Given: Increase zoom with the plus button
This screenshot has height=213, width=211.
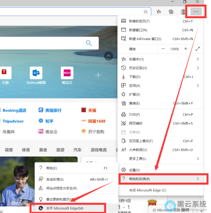Looking at the screenshot, I should point(186,49).
